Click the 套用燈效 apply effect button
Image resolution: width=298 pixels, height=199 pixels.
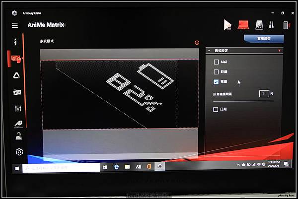(264, 39)
